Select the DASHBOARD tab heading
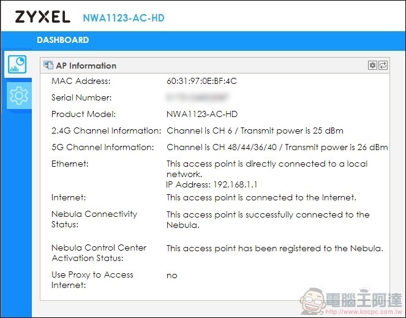 click(x=63, y=40)
